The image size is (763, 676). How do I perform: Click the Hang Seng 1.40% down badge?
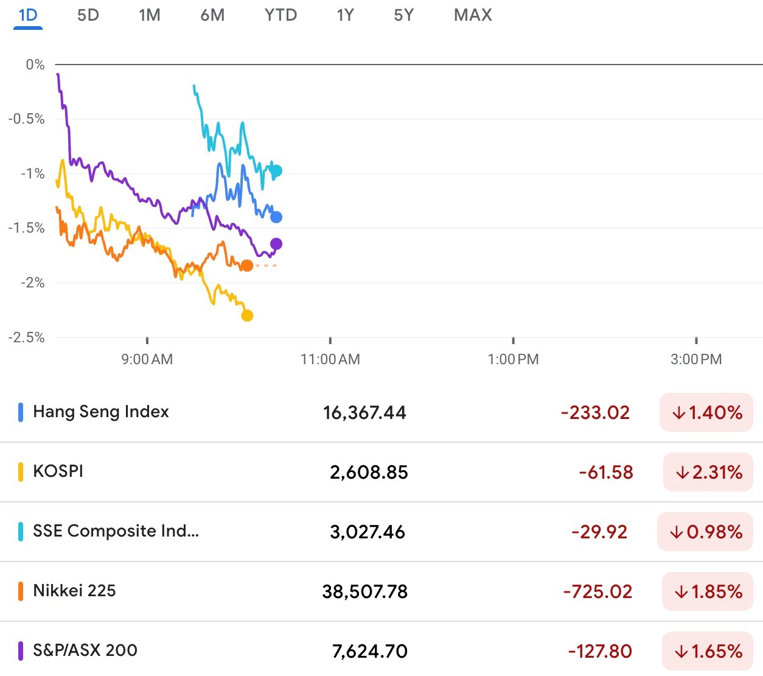coord(706,413)
